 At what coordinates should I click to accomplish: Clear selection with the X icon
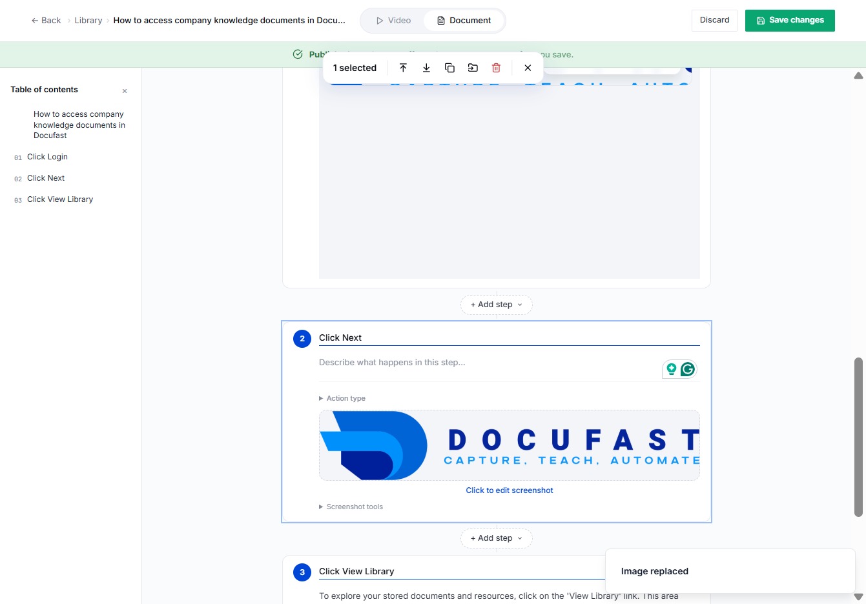[x=528, y=68]
